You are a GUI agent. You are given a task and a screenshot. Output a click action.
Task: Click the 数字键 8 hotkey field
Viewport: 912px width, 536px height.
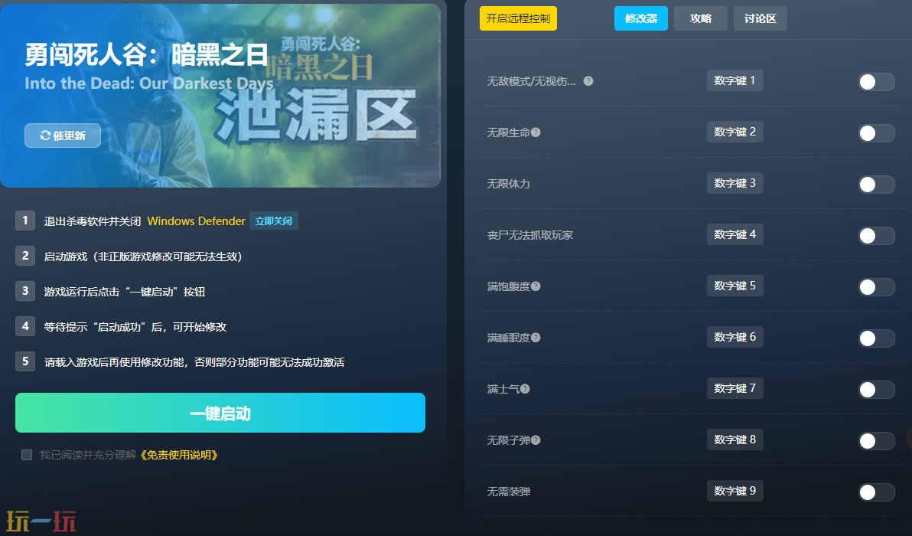pos(734,439)
